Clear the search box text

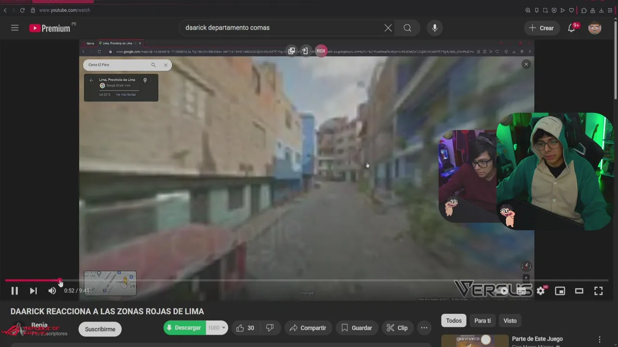388,28
